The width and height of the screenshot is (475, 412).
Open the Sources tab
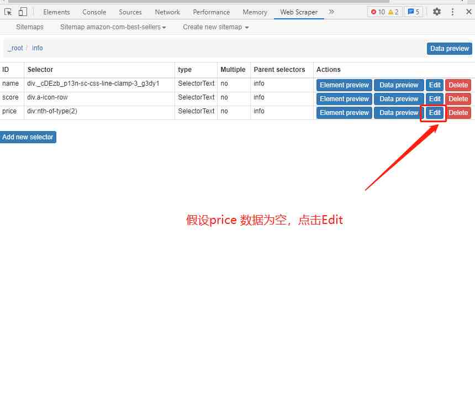point(130,12)
